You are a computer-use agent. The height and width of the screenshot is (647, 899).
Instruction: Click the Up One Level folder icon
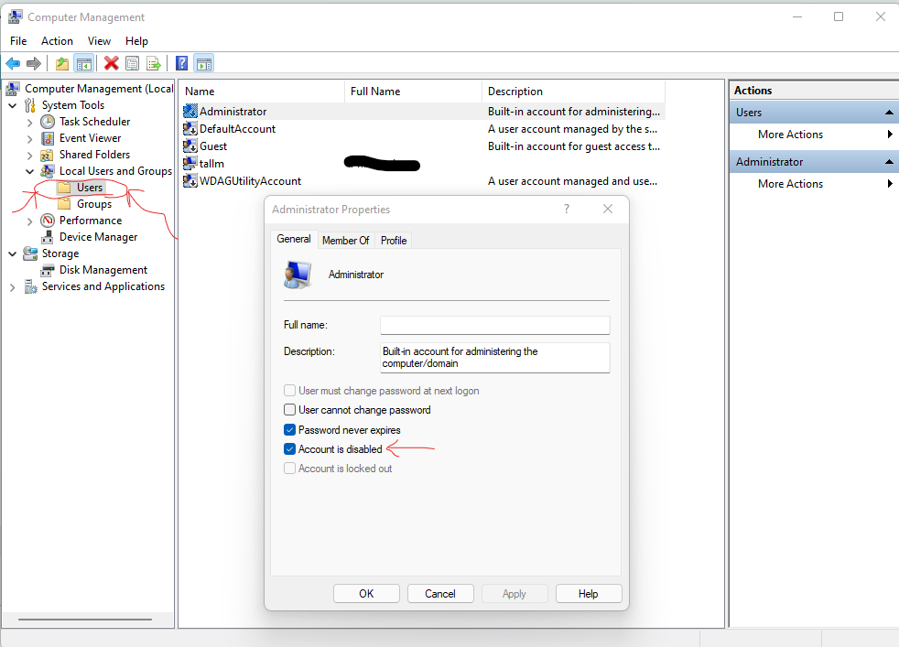[x=61, y=63]
